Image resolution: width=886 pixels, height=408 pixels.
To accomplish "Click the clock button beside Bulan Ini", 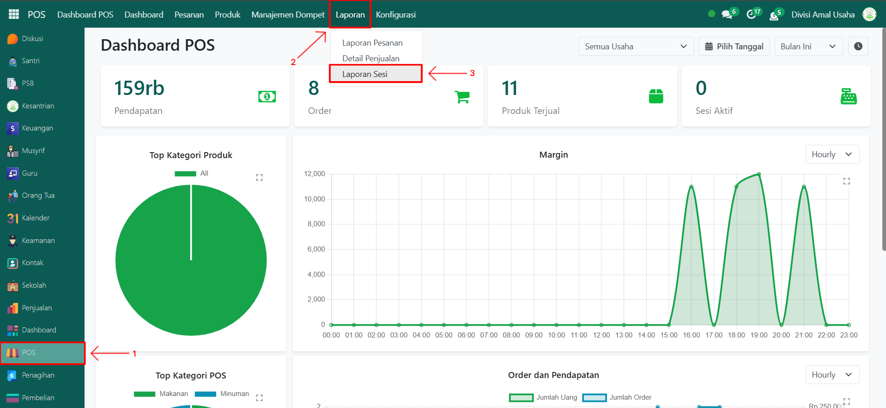I will click(858, 47).
